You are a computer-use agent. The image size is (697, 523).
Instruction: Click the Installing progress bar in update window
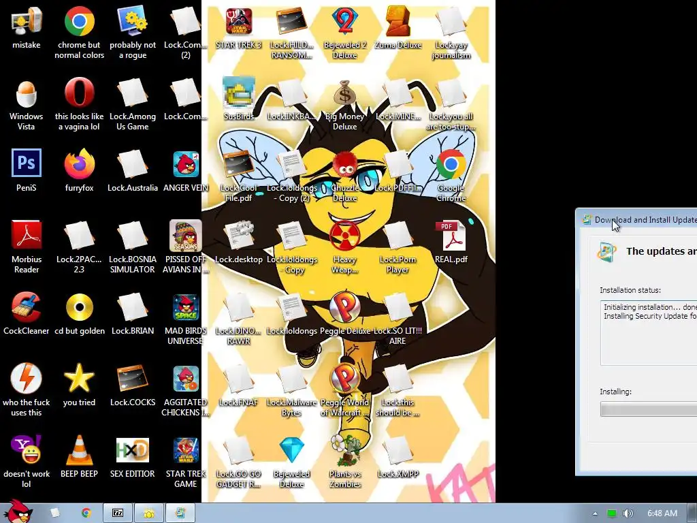click(649, 409)
